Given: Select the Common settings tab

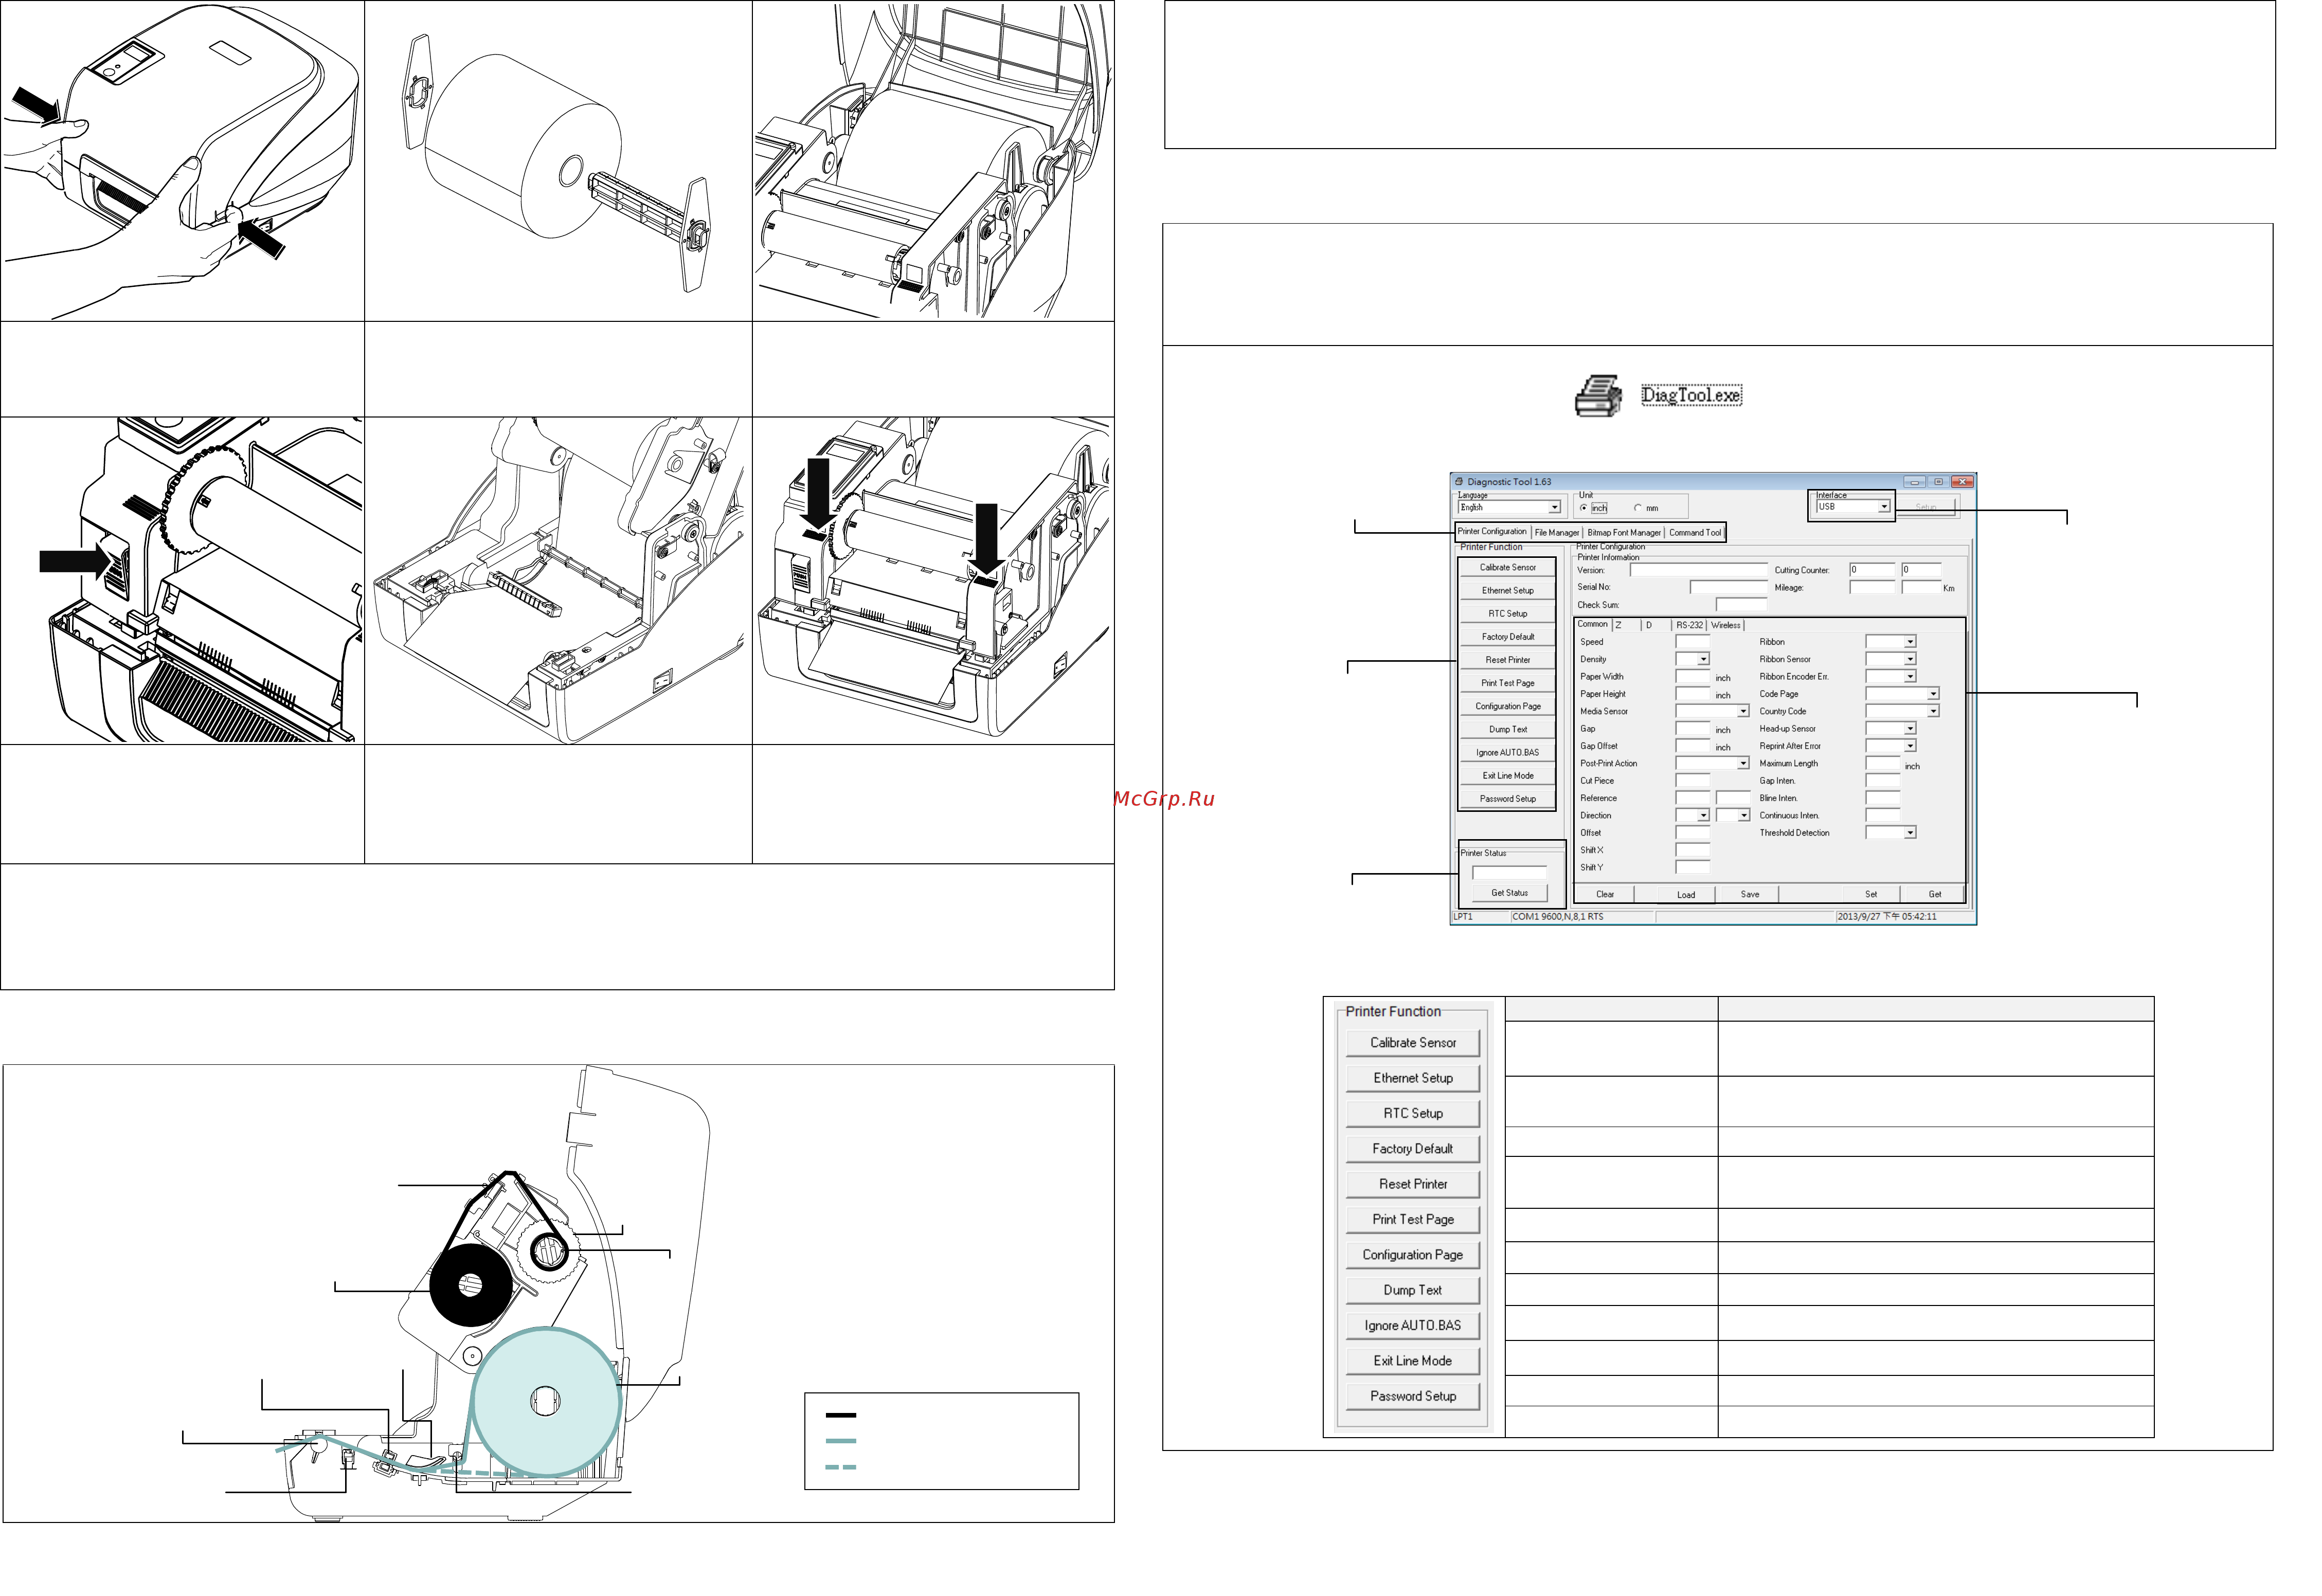Looking at the screenshot, I should point(1593,625).
